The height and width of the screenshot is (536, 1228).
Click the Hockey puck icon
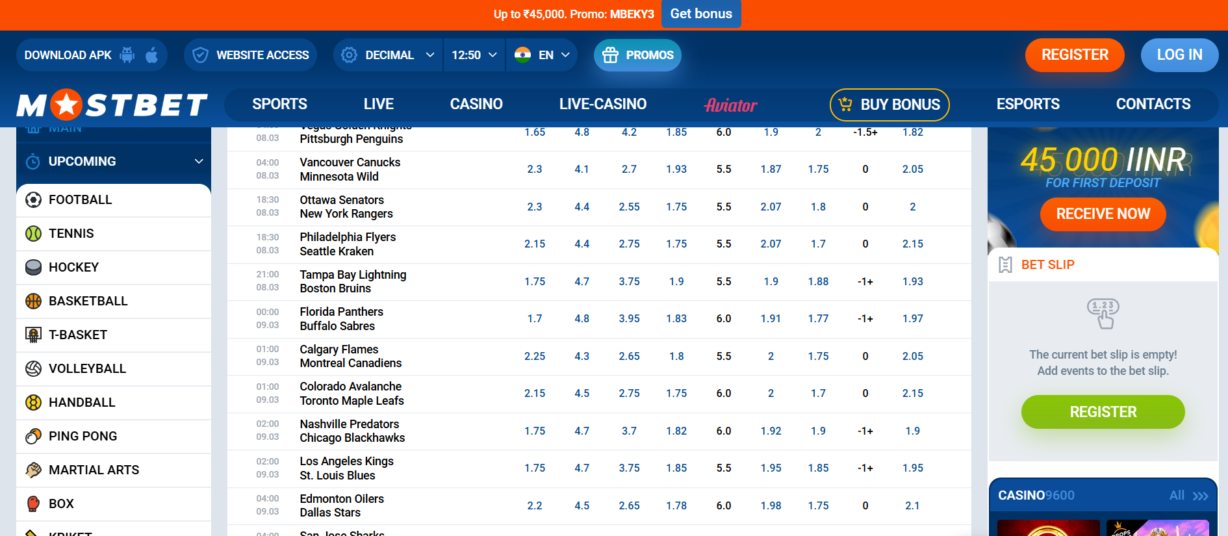pos(33,267)
